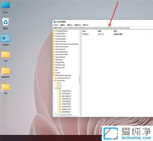The image size is (153, 141).
Task: Select the FeatureManagement key
Action: (63, 75)
